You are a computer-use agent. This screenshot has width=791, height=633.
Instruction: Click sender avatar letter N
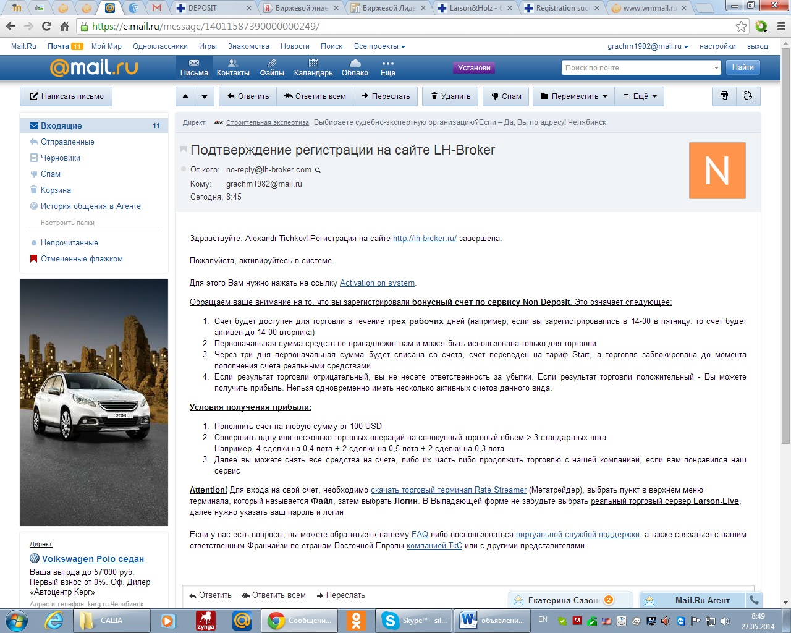717,171
